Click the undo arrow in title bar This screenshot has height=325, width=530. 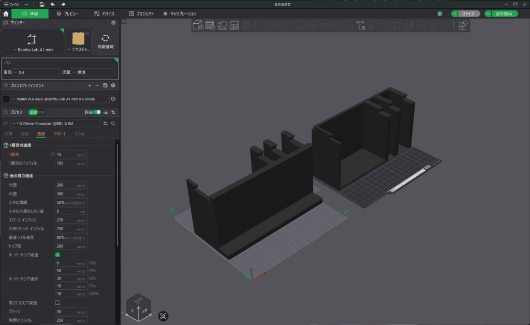click(53, 4)
